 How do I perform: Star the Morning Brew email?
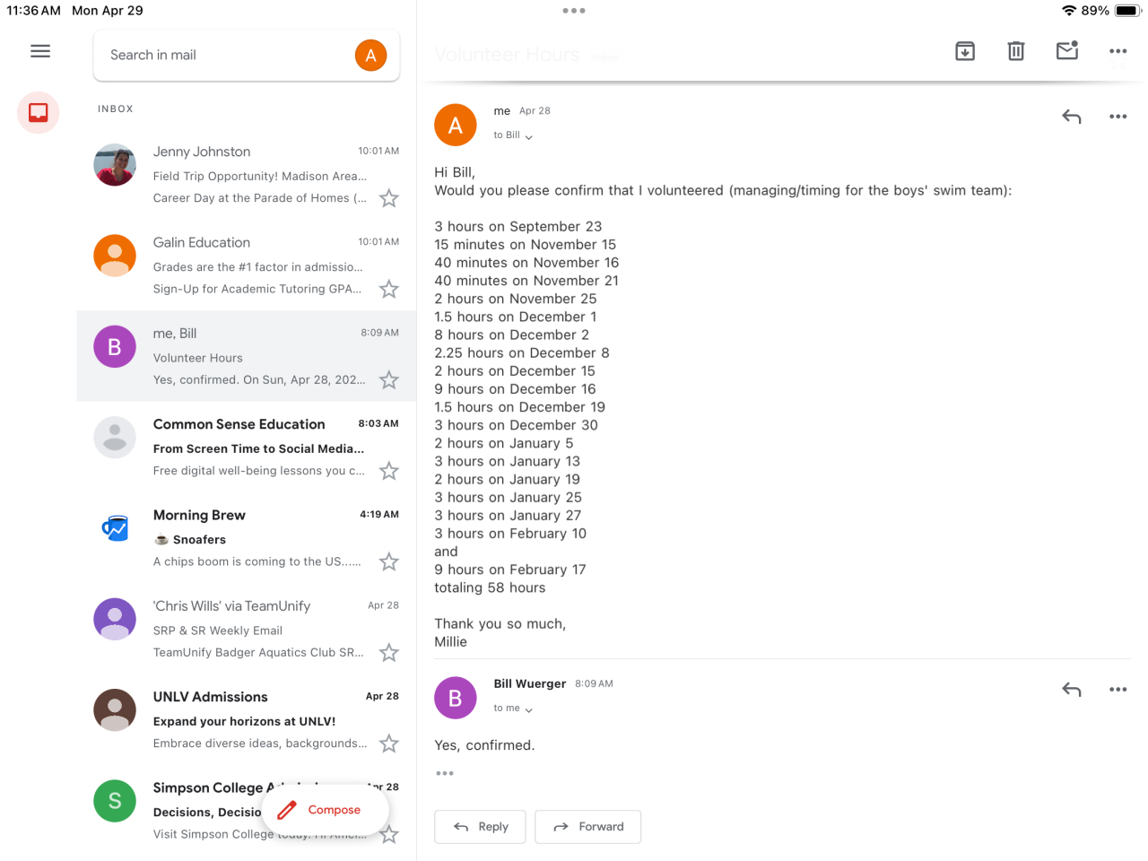[x=388, y=561]
